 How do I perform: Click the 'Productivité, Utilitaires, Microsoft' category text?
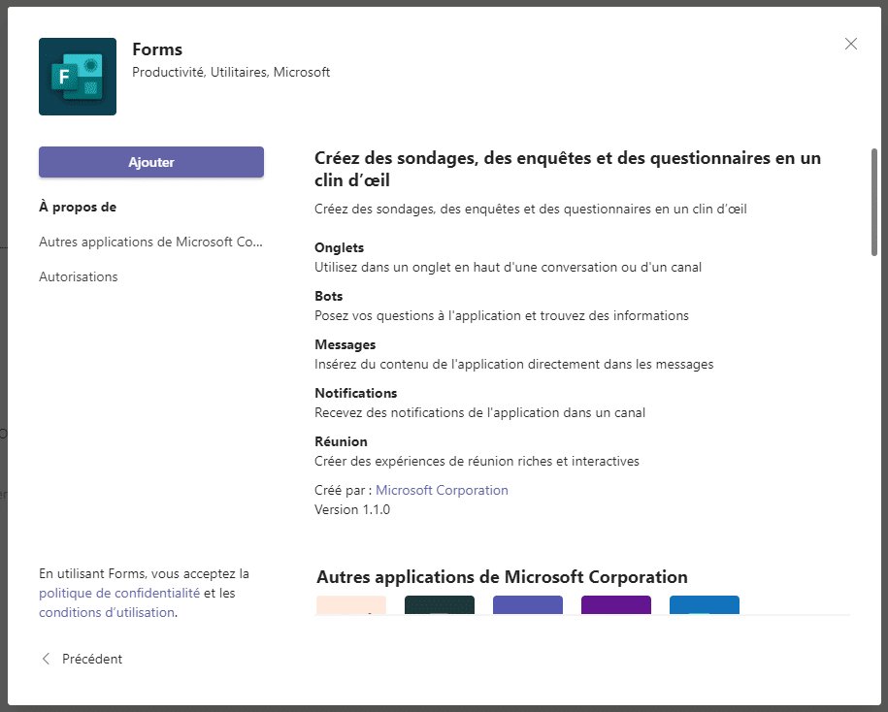[x=231, y=73]
